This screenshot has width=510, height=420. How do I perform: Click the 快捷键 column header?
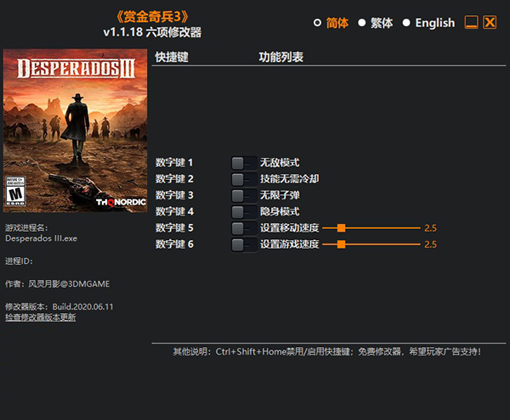(x=172, y=57)
